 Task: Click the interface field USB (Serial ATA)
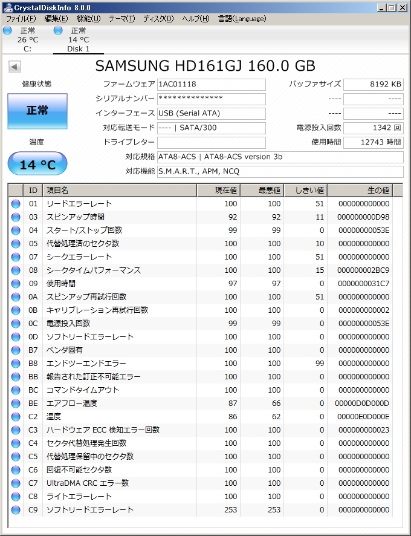tap(211, 113)
